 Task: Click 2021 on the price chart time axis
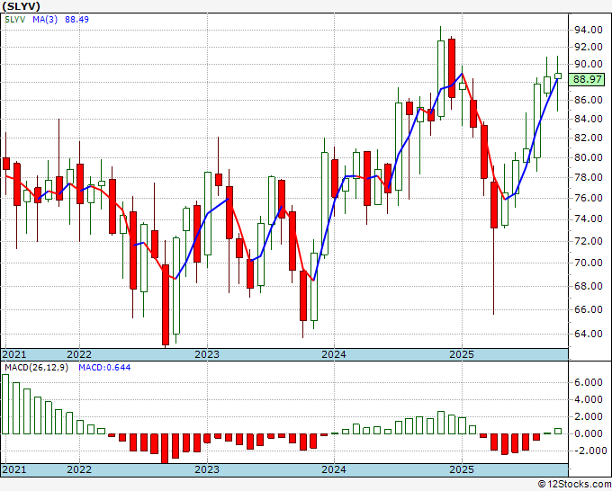point(14,354)
